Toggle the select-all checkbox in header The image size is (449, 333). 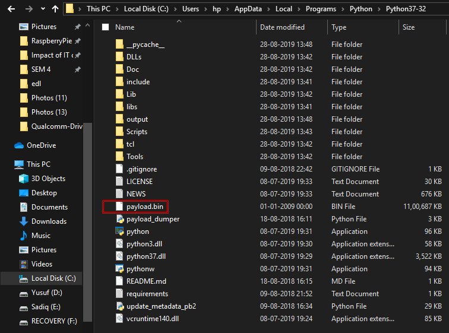pos(105,27)
